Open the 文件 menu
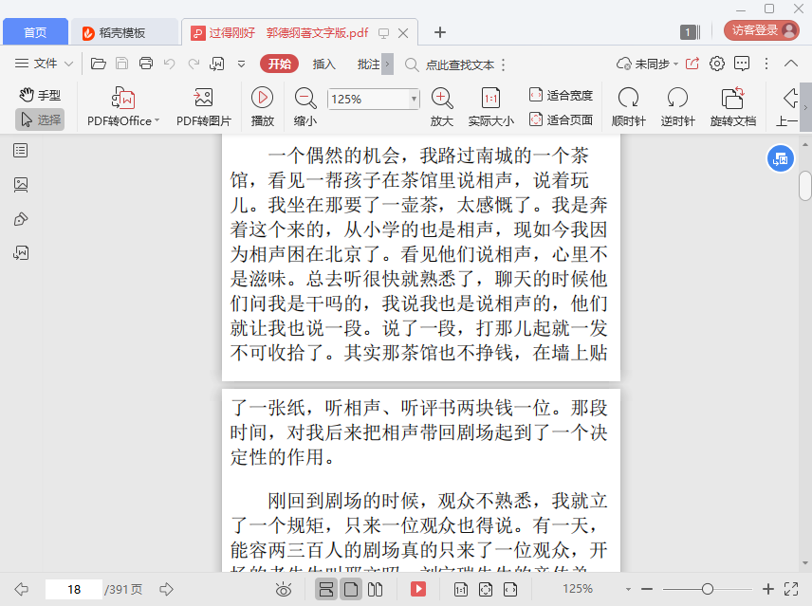 [44, 64]
